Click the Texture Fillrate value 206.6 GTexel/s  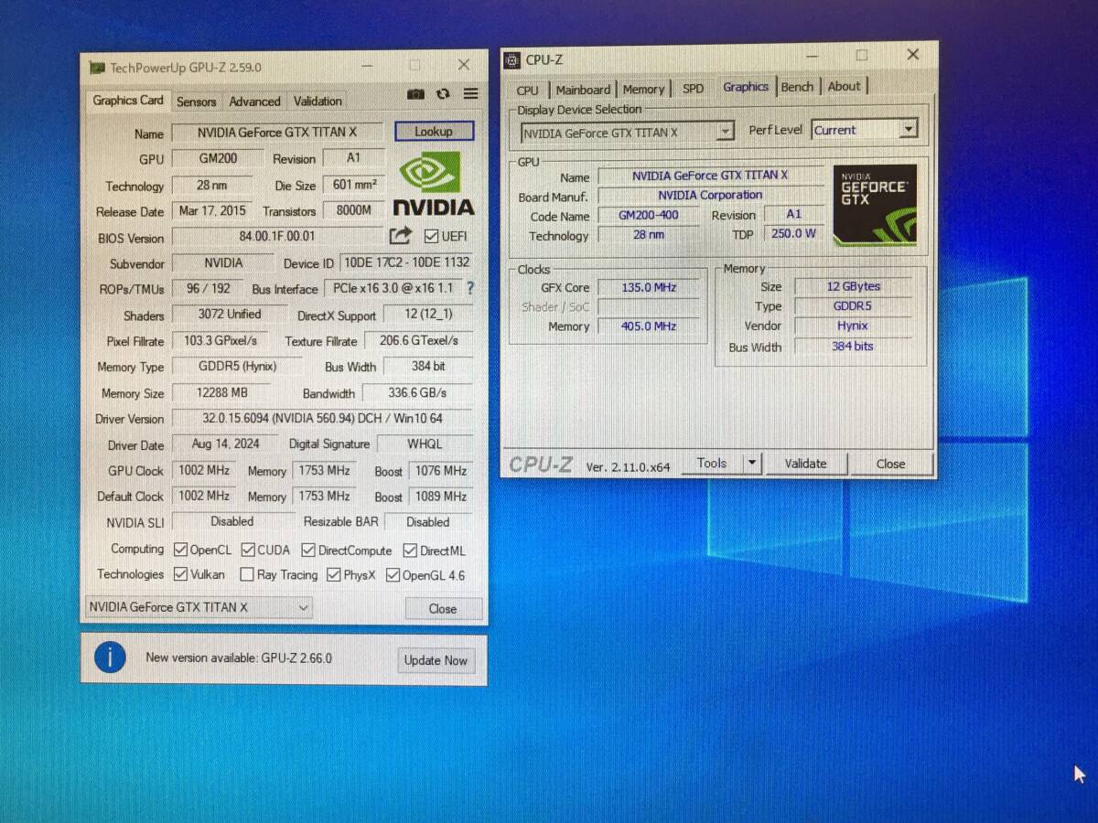[x=419, y=341]
